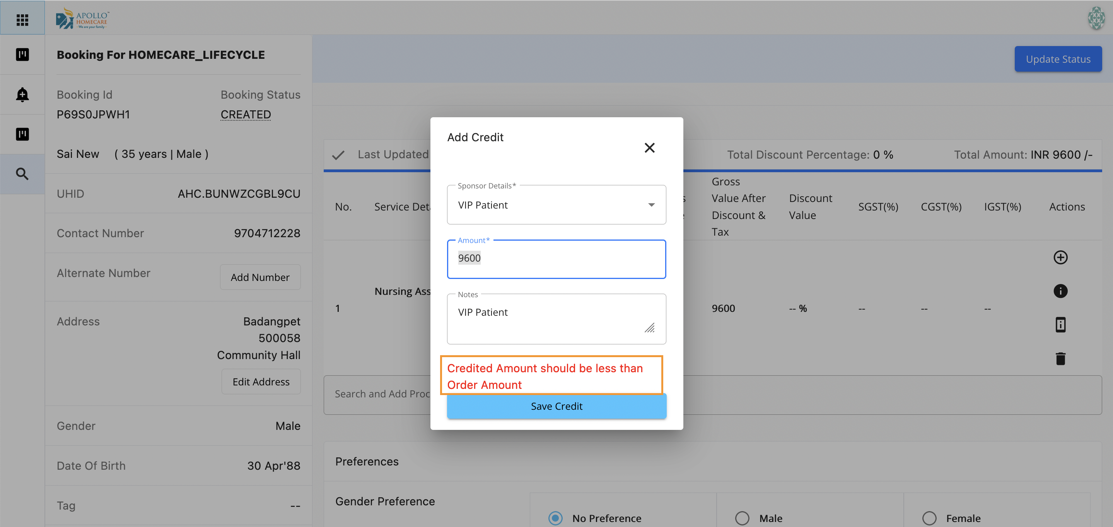Screen dimensions: 1113x527
Task: Open the info circle action icon
Action: click(x=1060, y=291)
